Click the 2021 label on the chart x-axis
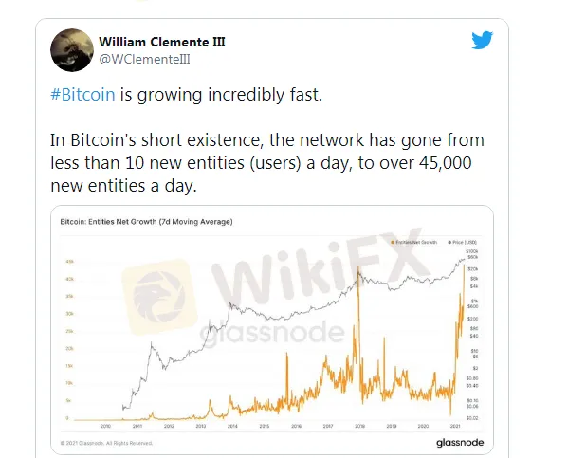The image size is (586, 458). click(455, 426)
